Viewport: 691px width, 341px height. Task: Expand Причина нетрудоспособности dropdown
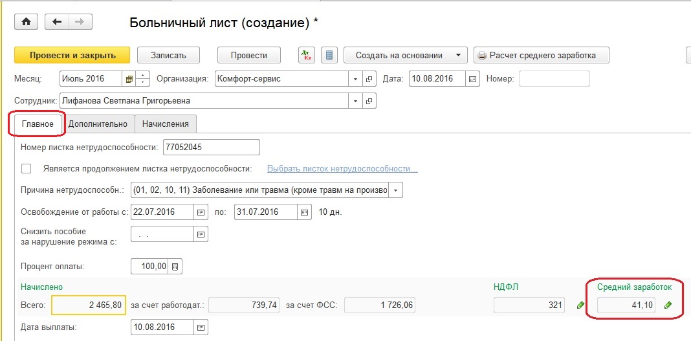(396, 191)
